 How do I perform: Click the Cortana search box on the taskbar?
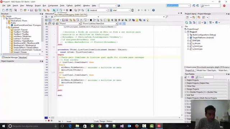coord(33,126)
